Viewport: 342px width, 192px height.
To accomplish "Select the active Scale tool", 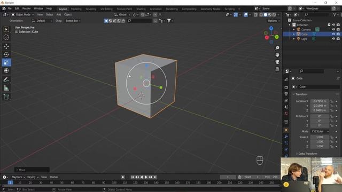I will [6, 63].
